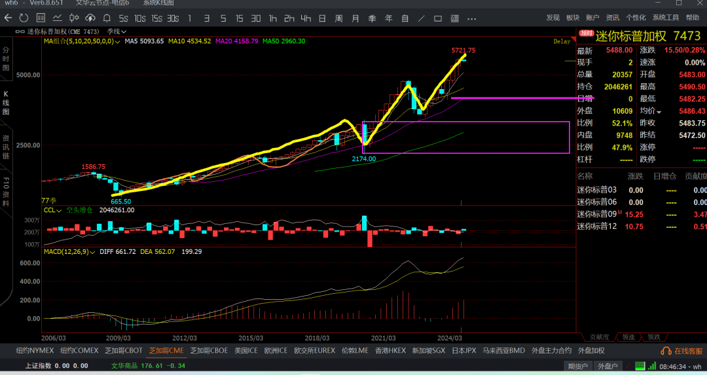Toggle the 月 monthly period button
This screenshot has width=707, height=375.
pyautogui.click(x=355, y=18)
